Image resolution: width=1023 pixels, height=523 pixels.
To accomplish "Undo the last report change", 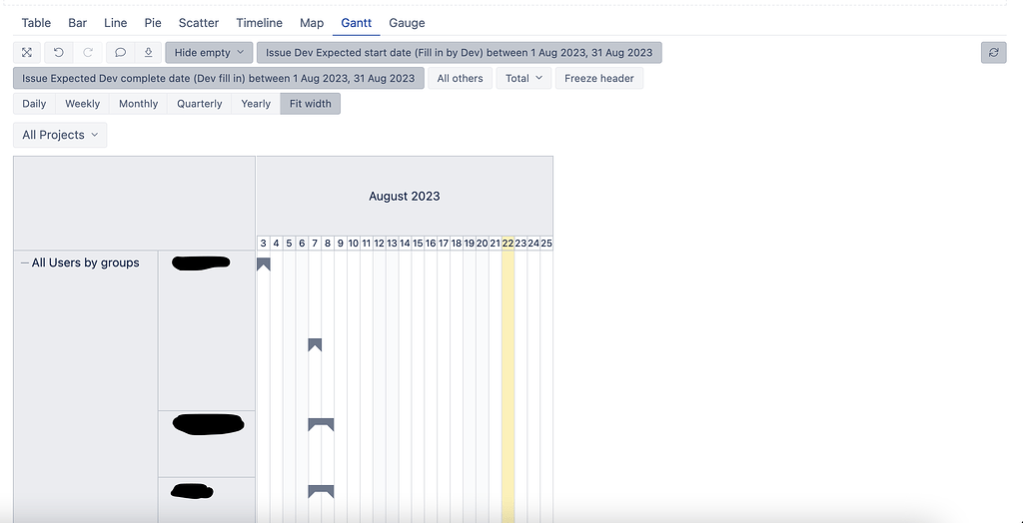I will [x=59, y=52].
